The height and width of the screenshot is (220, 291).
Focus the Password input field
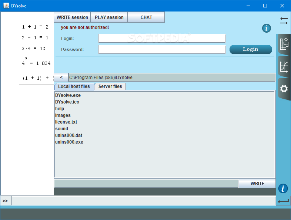[162, 49]
